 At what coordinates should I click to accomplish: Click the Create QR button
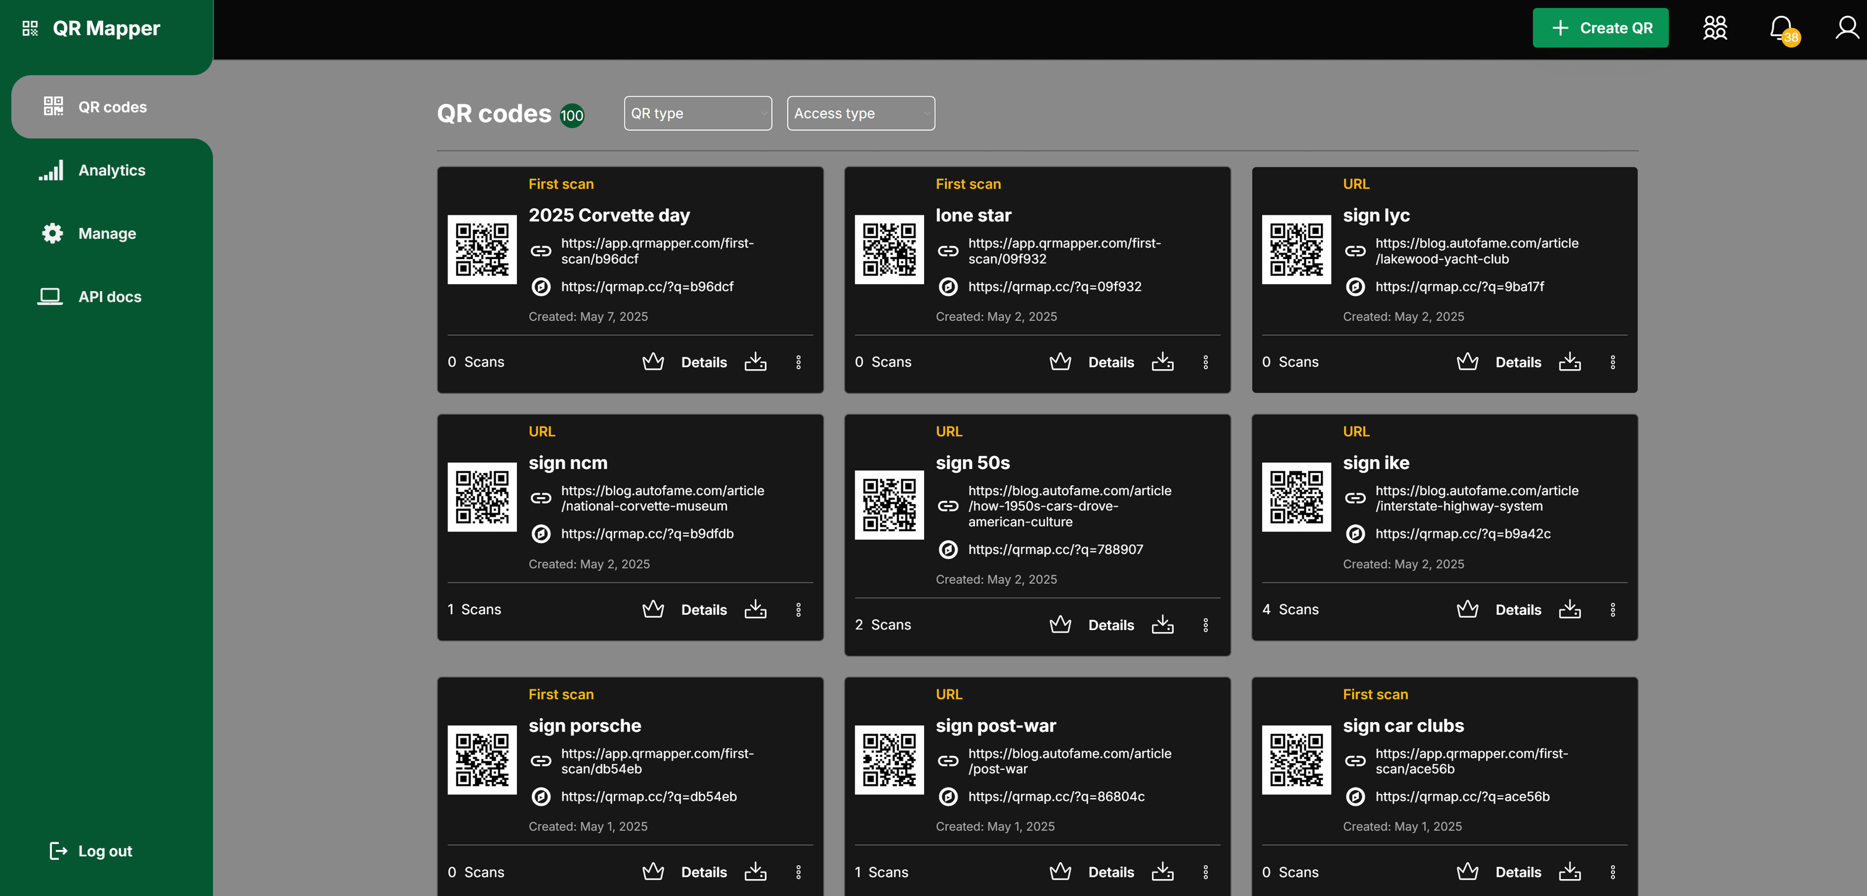coord(1600,27)
